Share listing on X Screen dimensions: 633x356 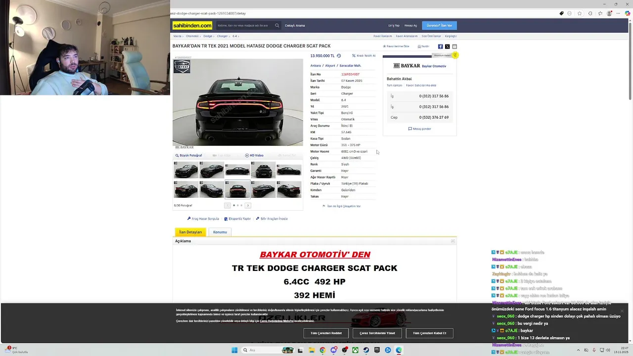(x=447, y=46)
